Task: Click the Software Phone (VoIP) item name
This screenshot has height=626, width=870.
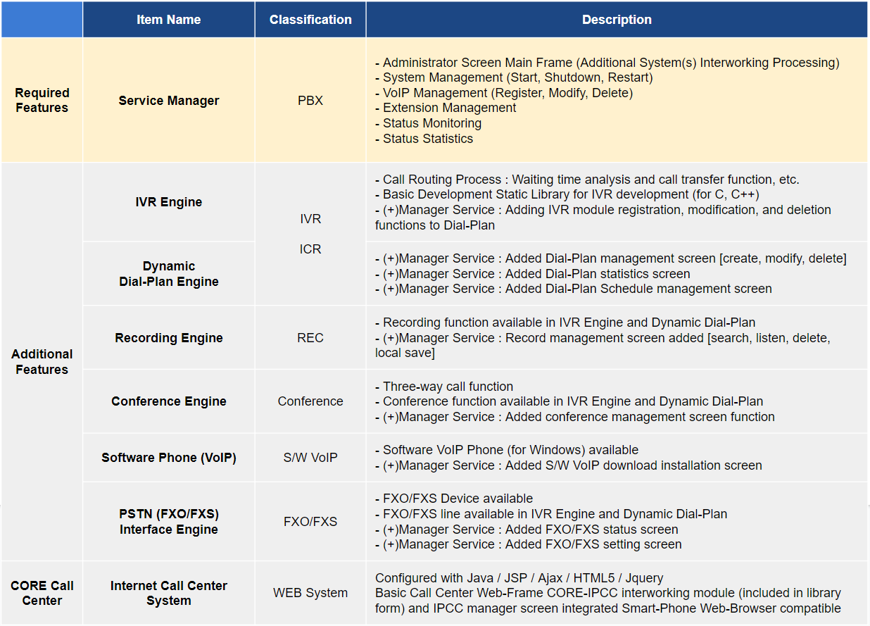Action: pos(168,458)
